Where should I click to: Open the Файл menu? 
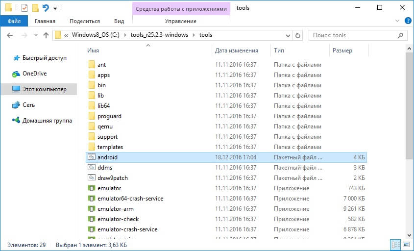click(14, 21)
